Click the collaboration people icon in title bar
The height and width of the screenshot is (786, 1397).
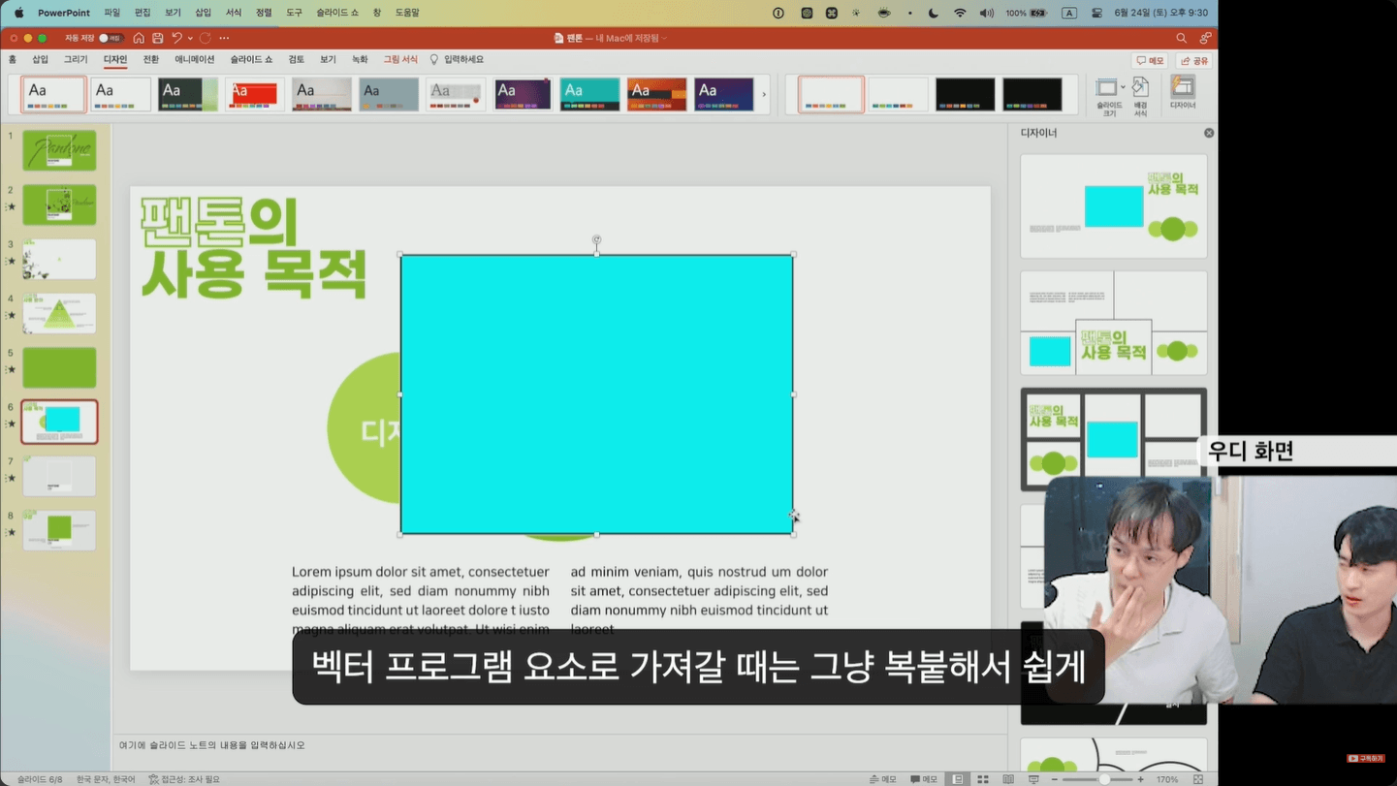1205,38
